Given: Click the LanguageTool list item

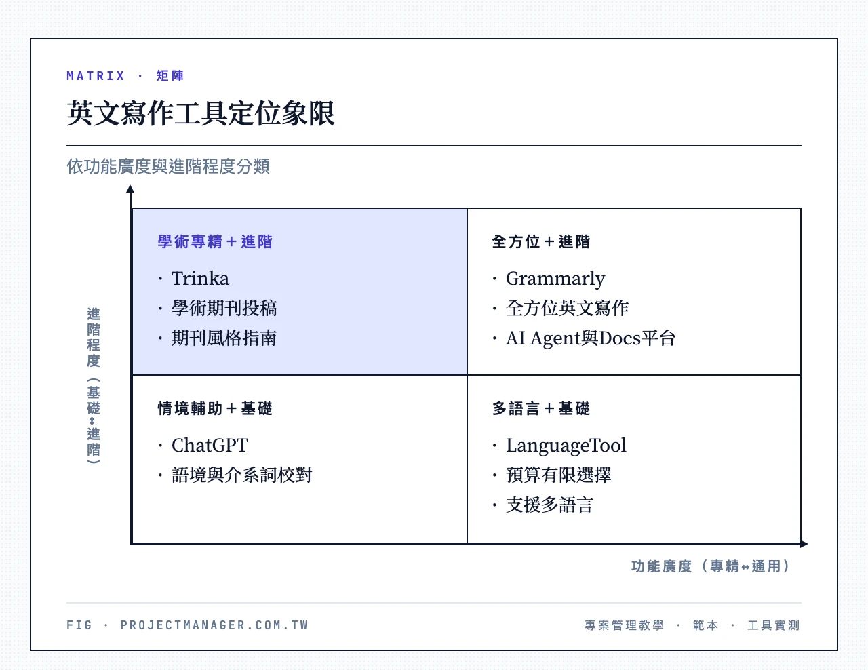Looking at the screenshot, I should [566, 446].
